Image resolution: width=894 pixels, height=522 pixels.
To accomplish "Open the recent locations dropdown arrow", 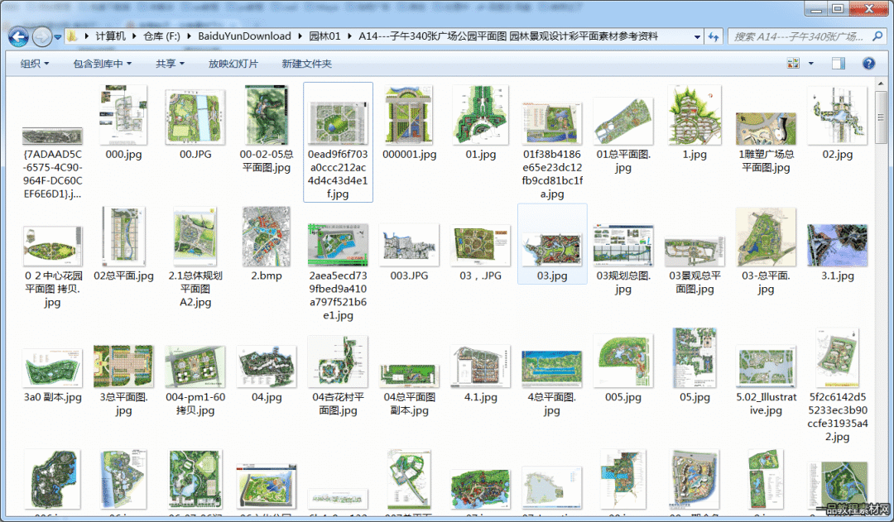I will [58, 37].
